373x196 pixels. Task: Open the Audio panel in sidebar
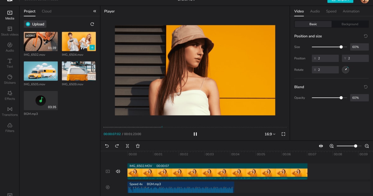coord(10,46)
